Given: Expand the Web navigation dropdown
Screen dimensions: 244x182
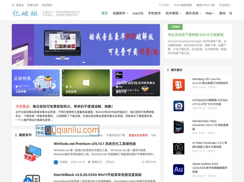Looking at the screenshot, I should pos(210,13).
